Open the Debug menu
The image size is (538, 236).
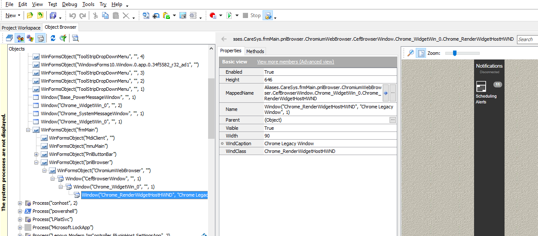(70, 4)
